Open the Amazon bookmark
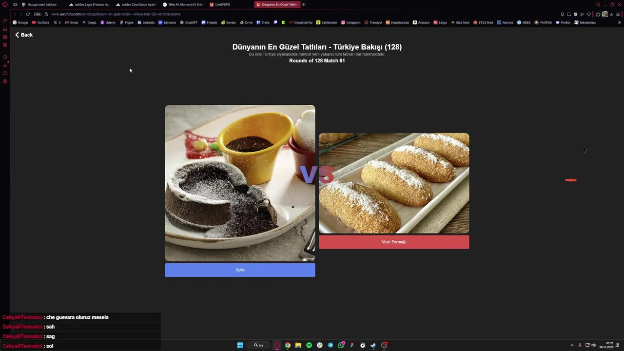Screen dimensions: 624x351 (421, 22)
